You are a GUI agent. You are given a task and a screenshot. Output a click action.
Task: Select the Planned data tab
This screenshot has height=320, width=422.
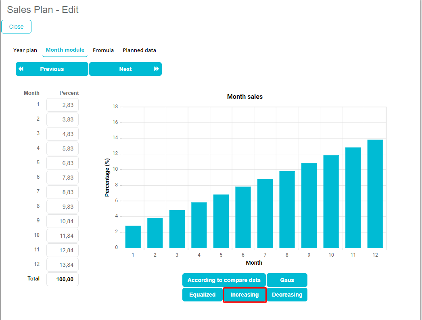click(x=139, y=50)
